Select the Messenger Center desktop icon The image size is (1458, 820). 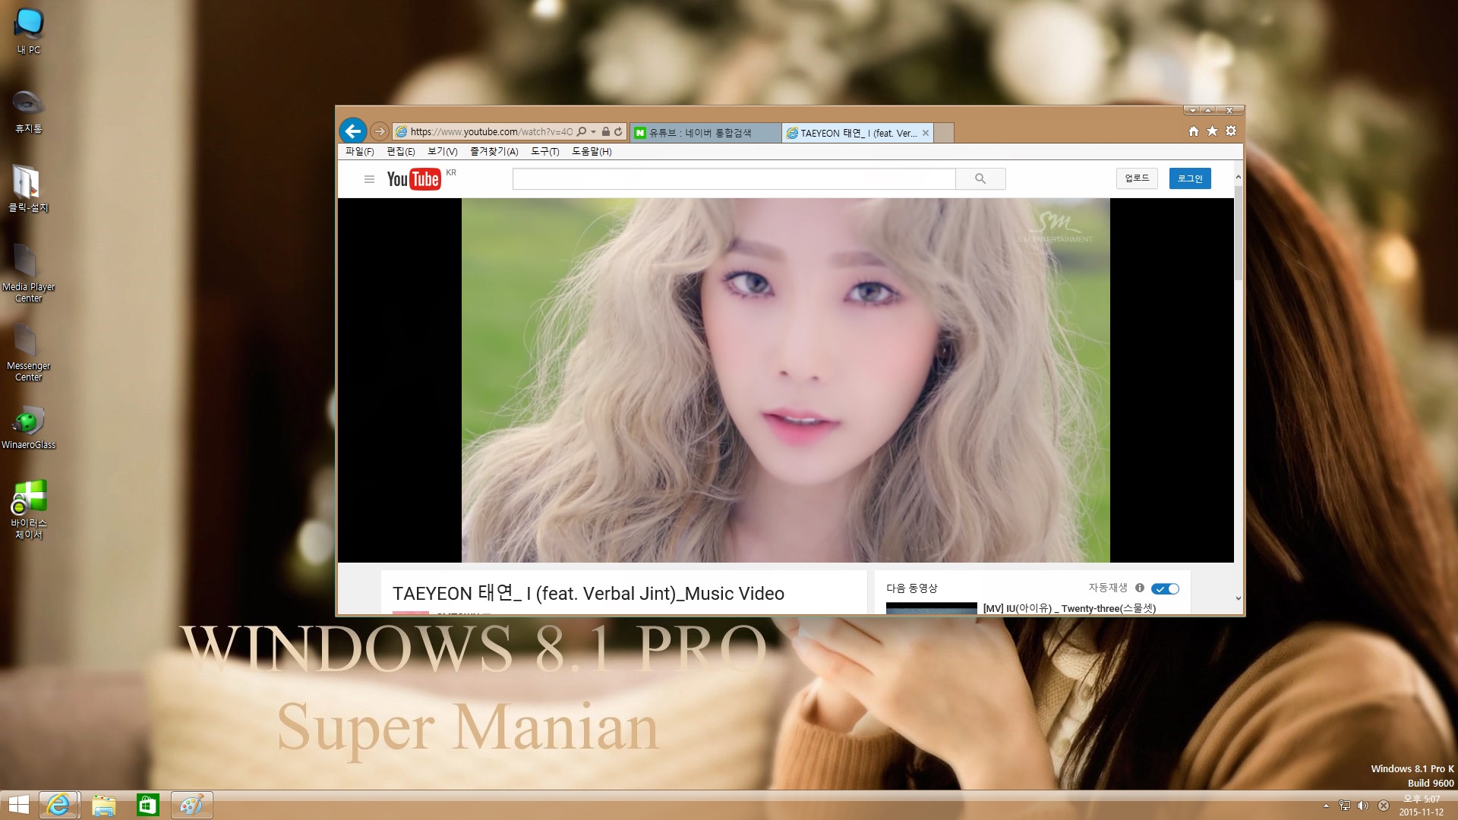point(29,352)
